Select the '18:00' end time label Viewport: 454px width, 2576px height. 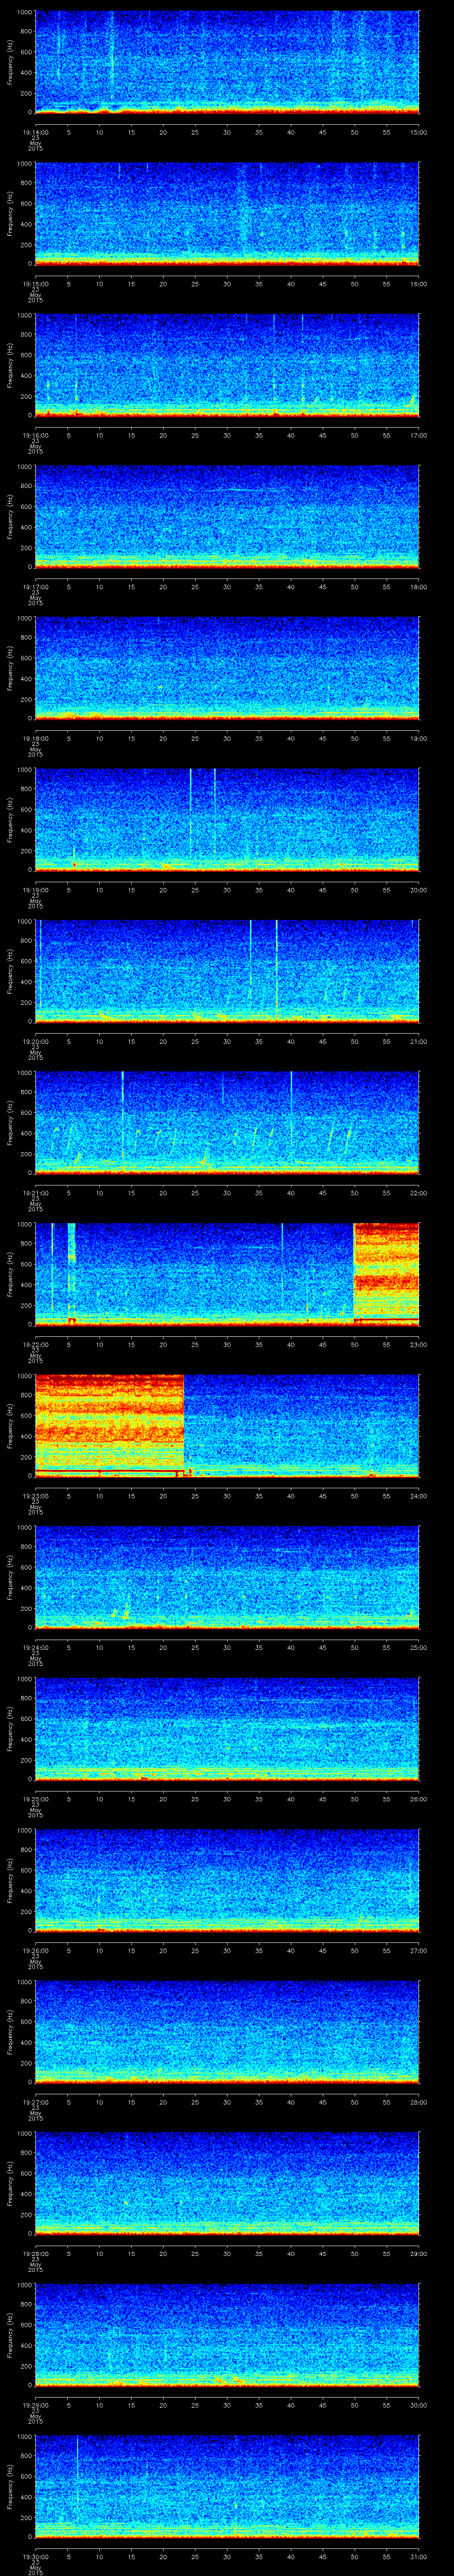(419, 587)
